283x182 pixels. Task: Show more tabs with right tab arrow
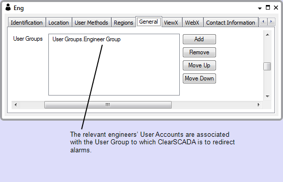(x=271, y=22)
